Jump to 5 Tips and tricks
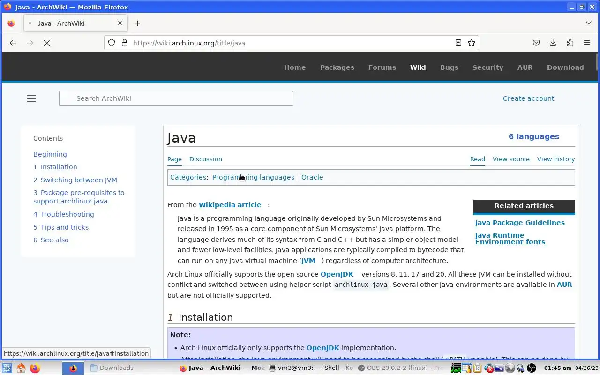 [x=61, y=227]
